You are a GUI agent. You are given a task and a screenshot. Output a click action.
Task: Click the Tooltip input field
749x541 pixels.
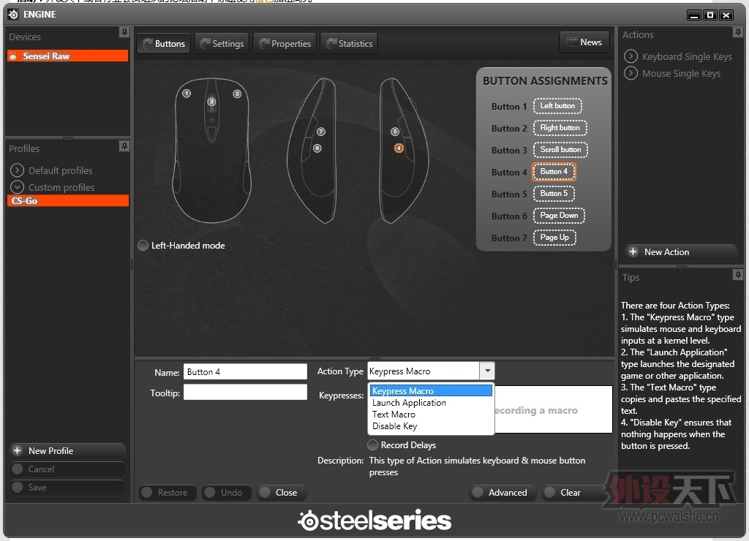click(245, 392)
